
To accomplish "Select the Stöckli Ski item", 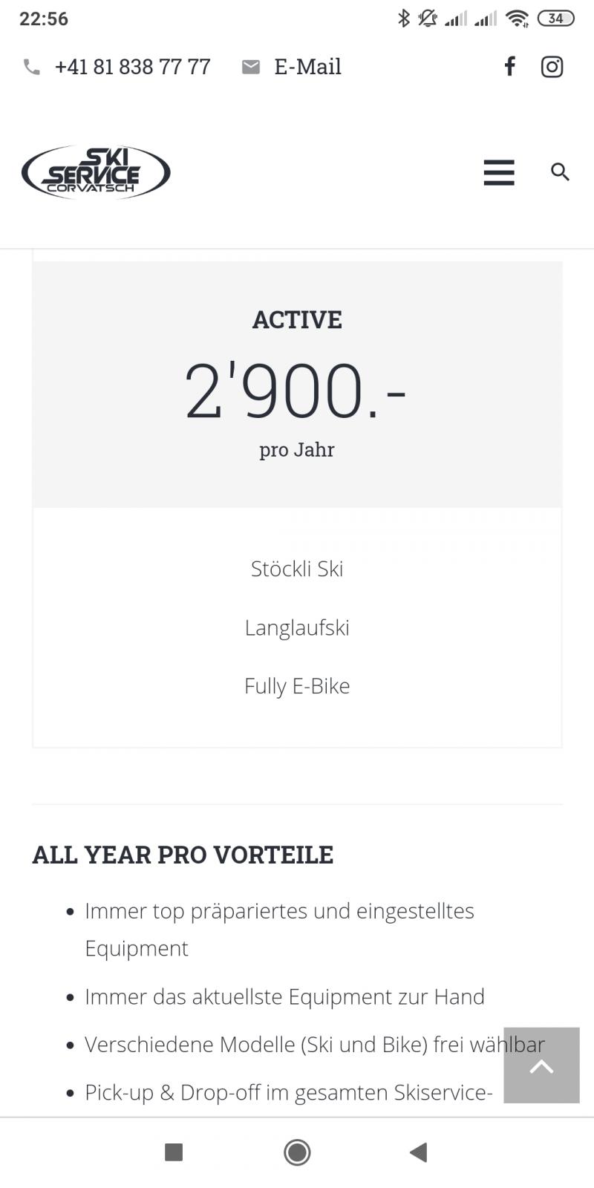I will 297,569.
